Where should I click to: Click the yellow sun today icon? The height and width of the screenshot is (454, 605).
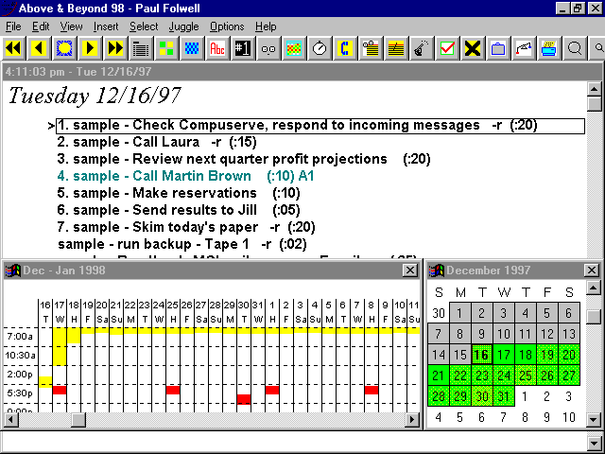click(64, 47)
